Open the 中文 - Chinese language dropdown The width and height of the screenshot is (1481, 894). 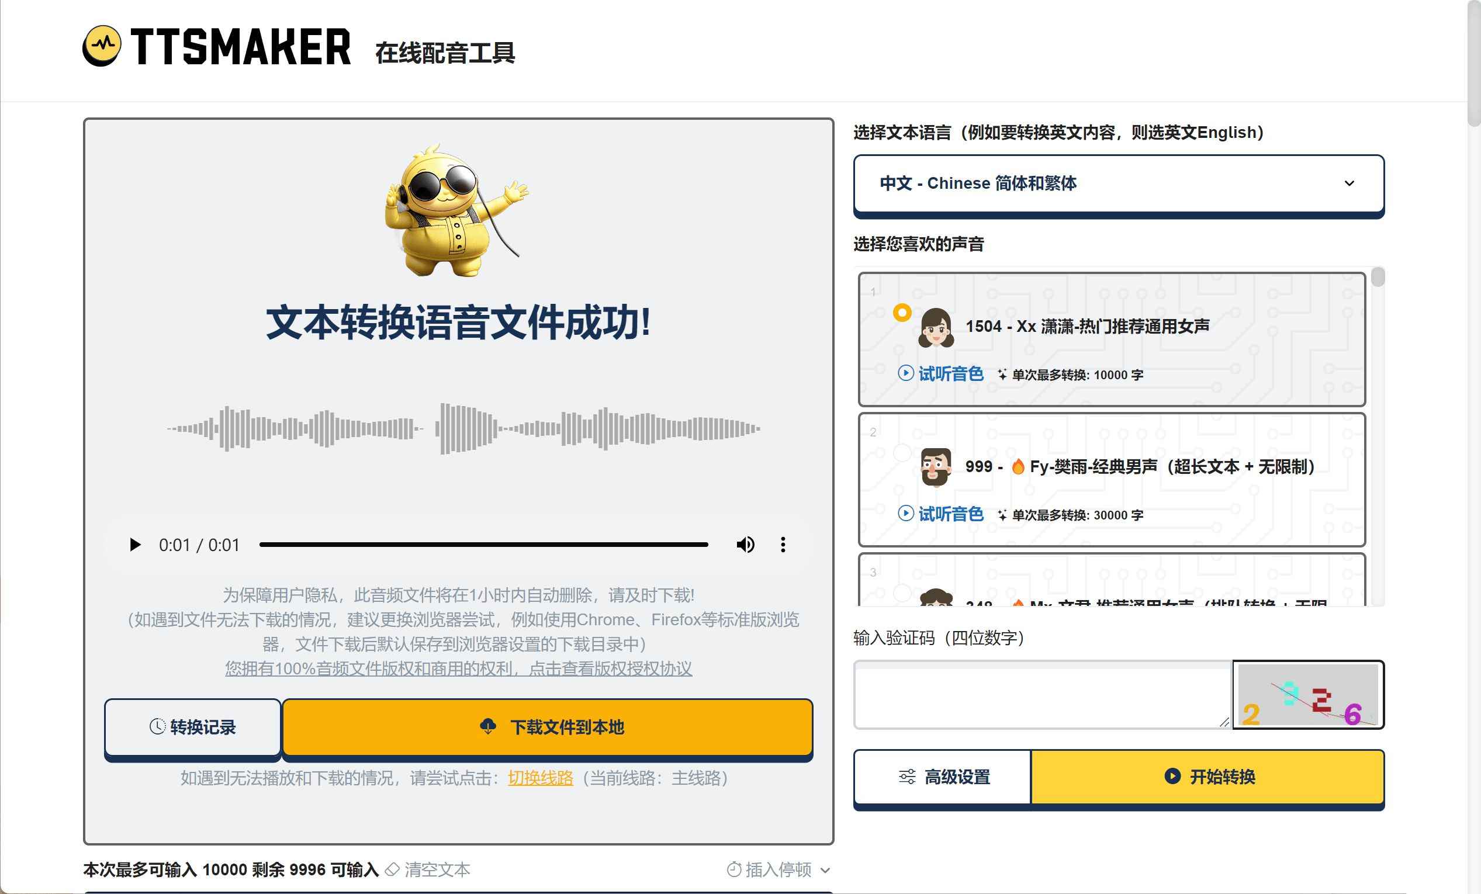pyautogui.click(x=1119, y=184)
